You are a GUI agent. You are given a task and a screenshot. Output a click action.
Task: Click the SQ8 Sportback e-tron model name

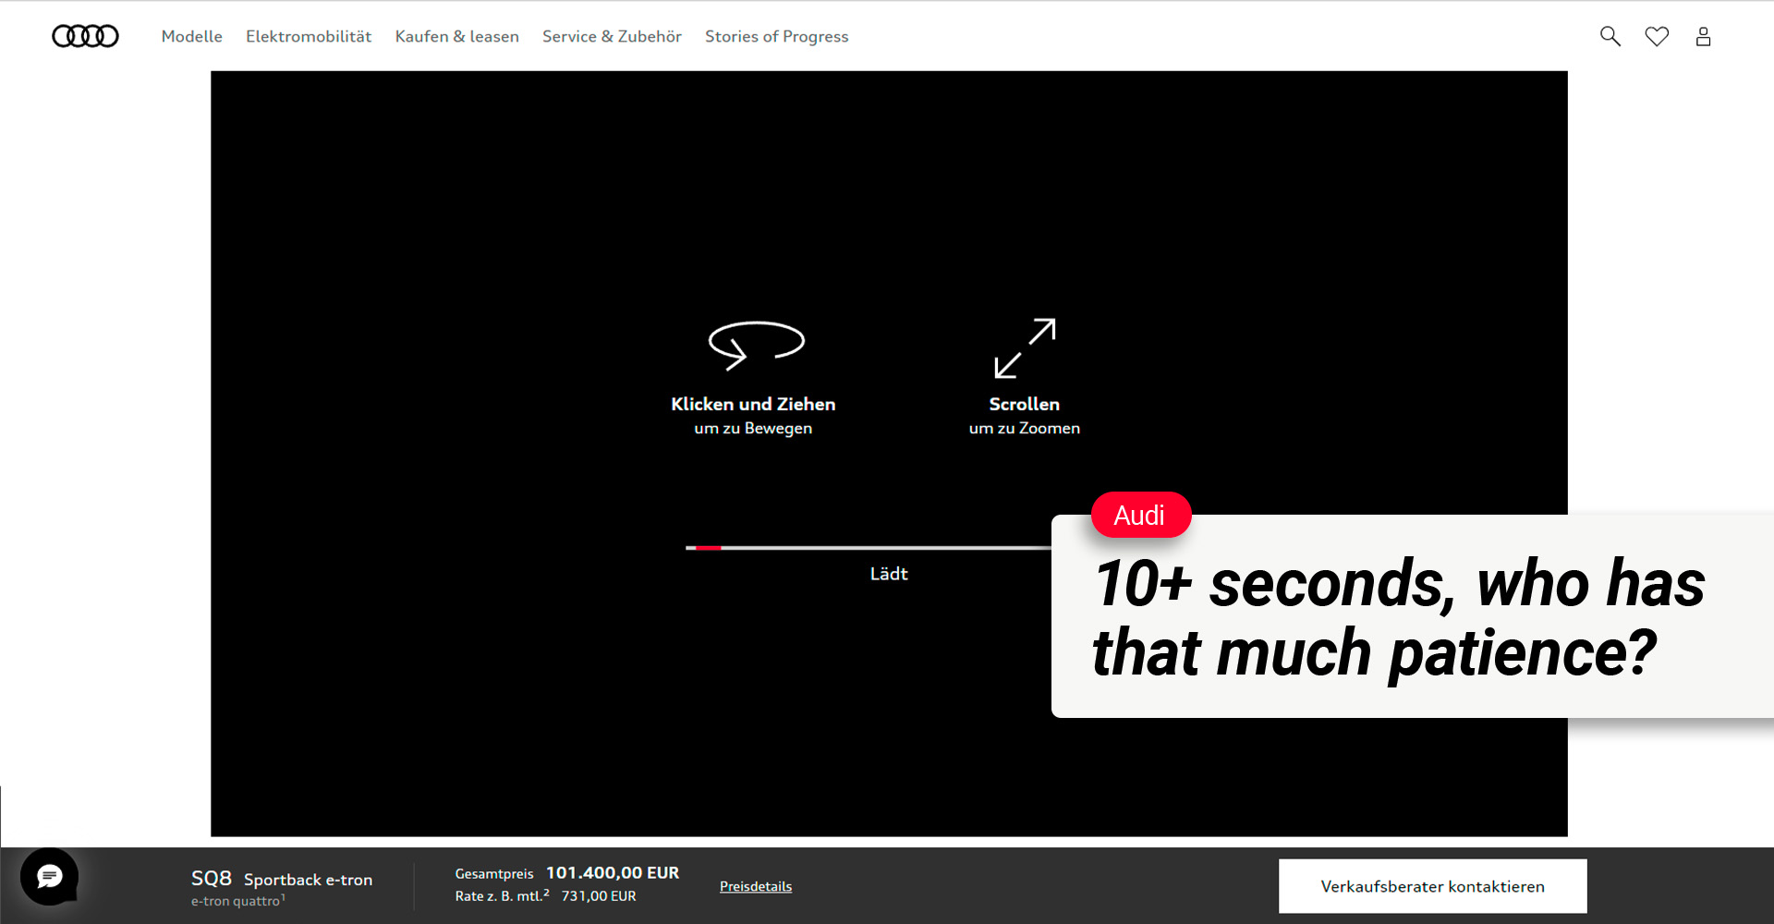[x=281, y=879]
